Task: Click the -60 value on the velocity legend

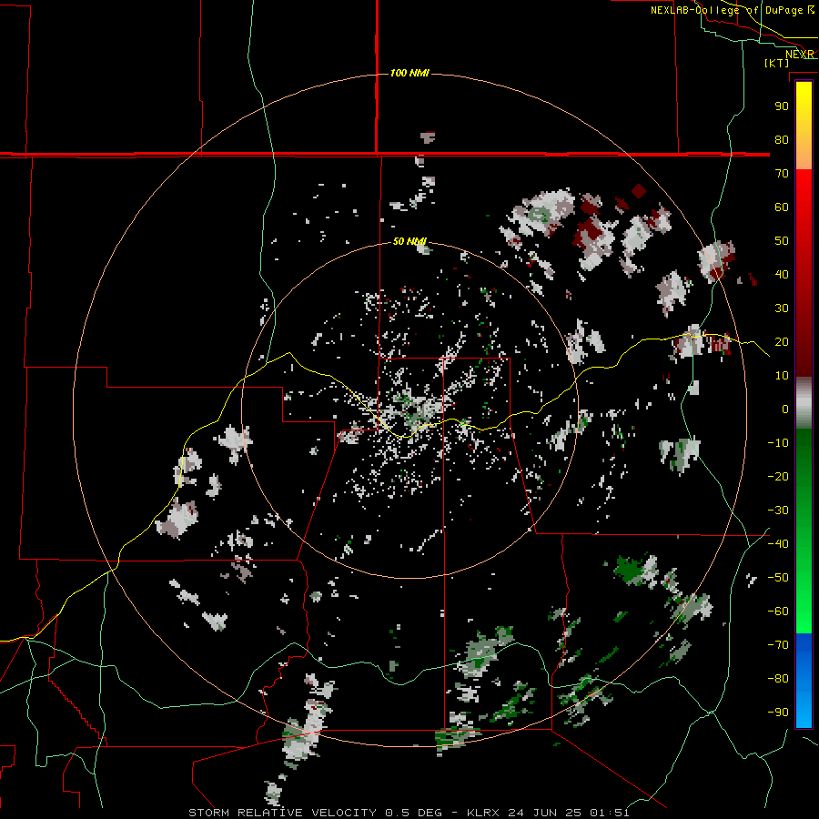Action: pyautogui.click(x=778, y=612)
